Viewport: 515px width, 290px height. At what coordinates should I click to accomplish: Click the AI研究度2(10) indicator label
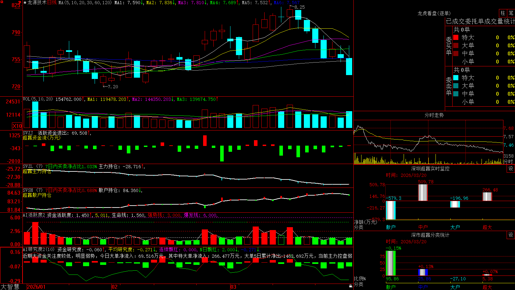(39, 249)
